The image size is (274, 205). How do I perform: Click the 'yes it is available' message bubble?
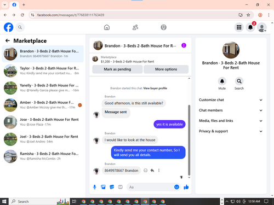point(169,124)
